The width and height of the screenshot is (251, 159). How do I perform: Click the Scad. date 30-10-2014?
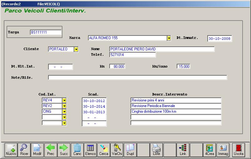coord(94,106)
